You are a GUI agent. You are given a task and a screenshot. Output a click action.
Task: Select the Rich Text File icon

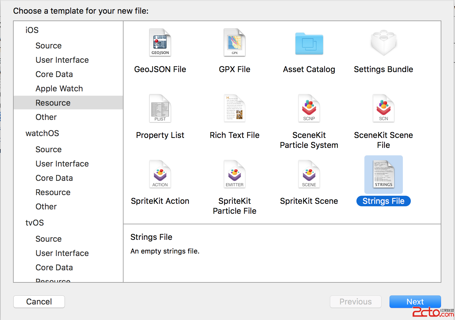(235, 108)
